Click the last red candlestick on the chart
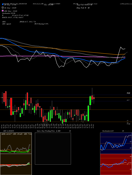Screen dimensions: 132x175 pos(94,98)
